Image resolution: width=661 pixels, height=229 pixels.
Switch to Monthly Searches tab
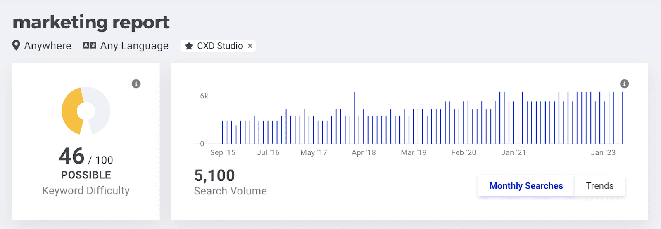[x=526, y=186]
